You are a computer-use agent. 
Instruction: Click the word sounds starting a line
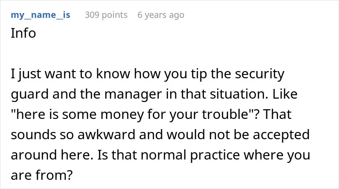(33, 135)
